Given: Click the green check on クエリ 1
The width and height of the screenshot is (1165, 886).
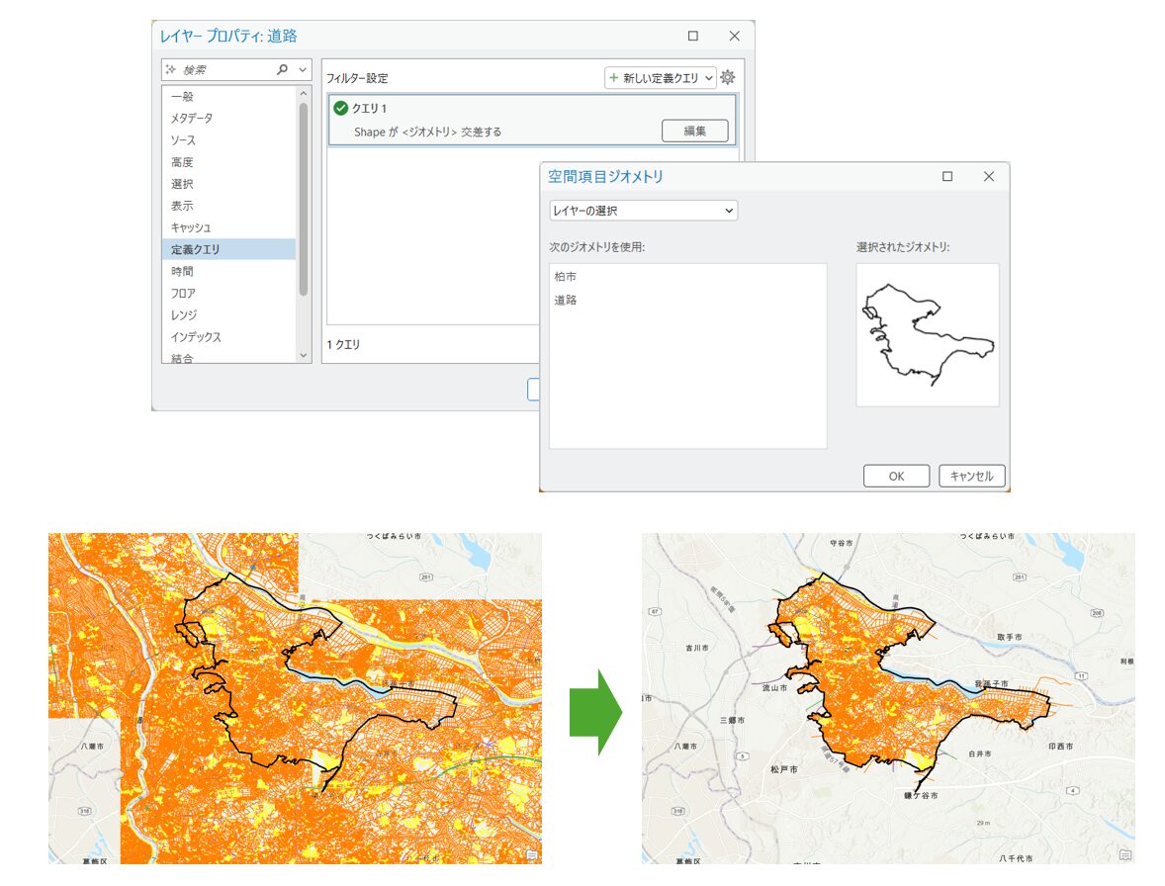Looking at the screenshot, I should [341, 109].
